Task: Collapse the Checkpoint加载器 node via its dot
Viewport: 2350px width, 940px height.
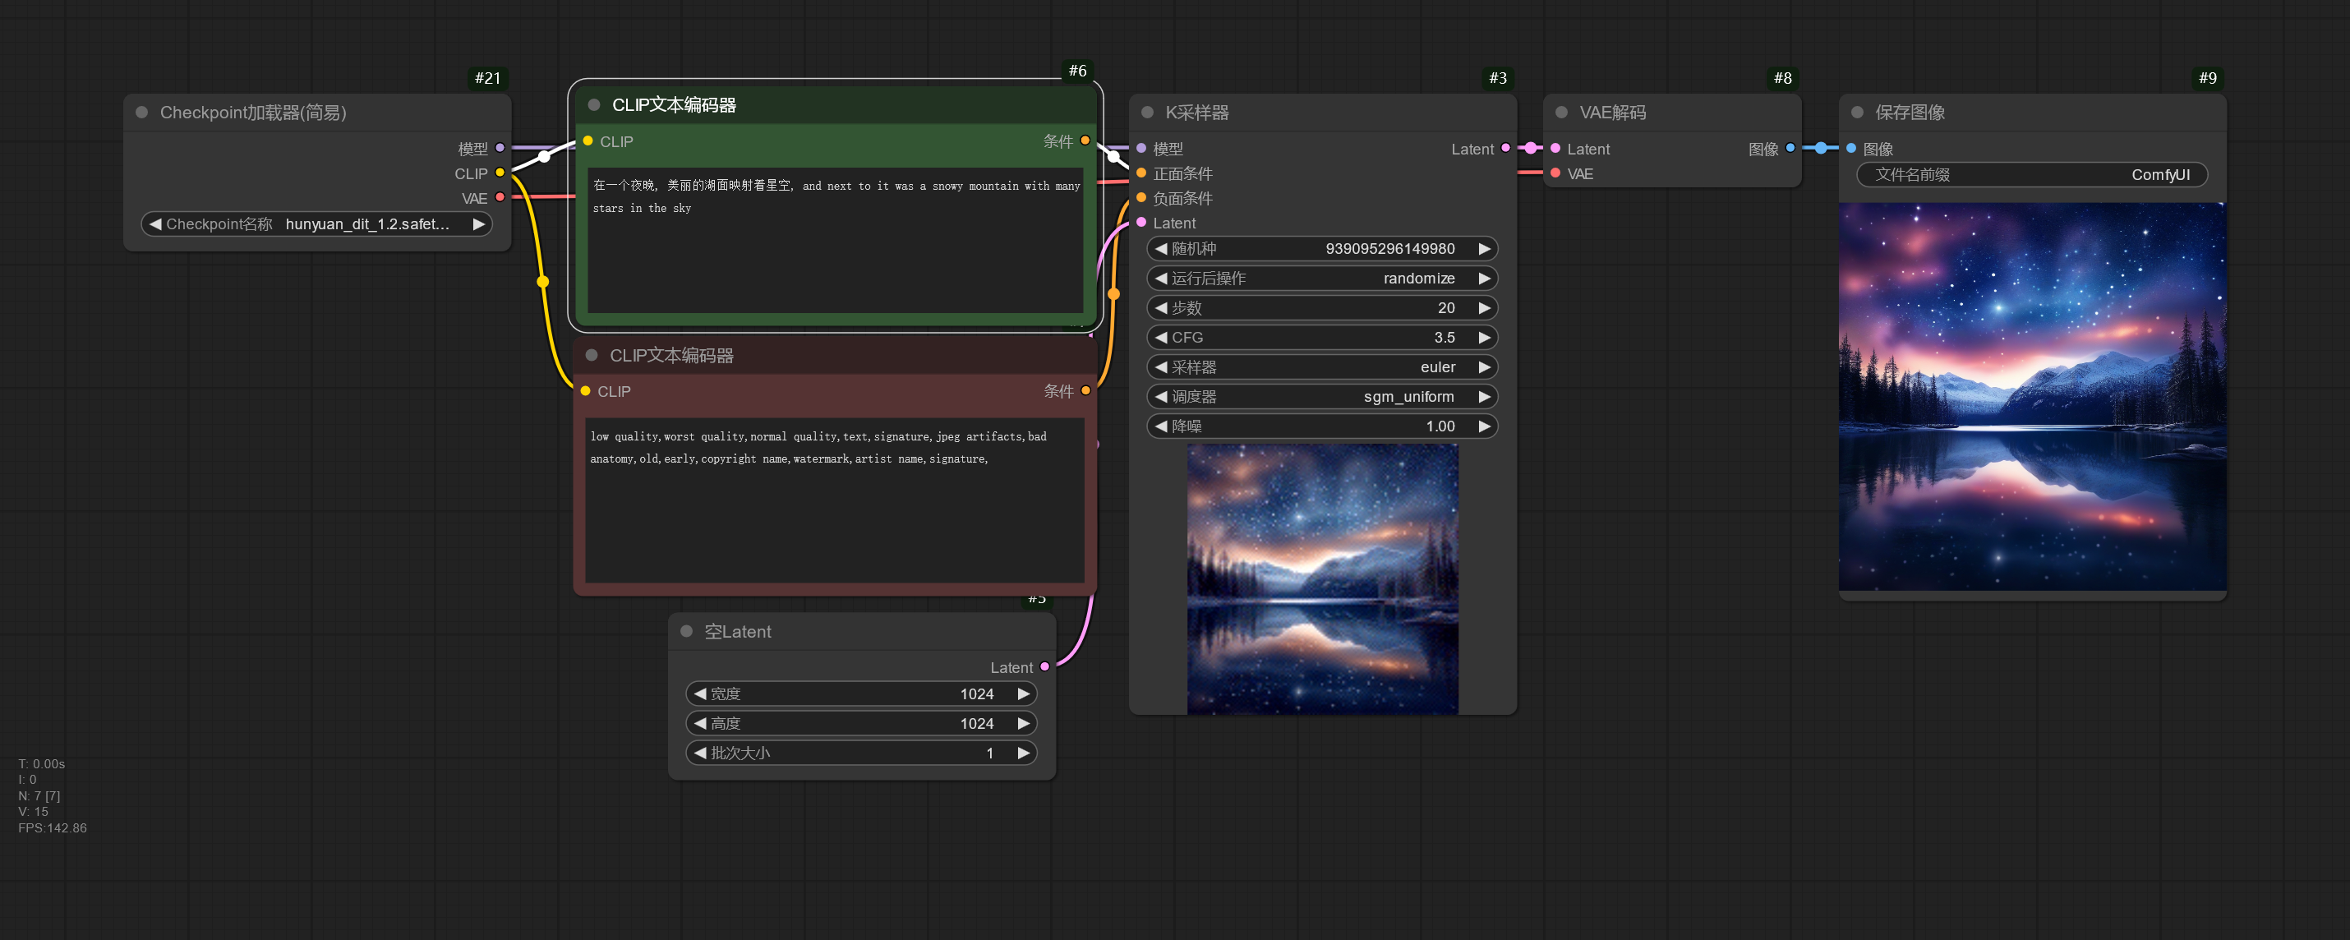Action: coord(141,113)
